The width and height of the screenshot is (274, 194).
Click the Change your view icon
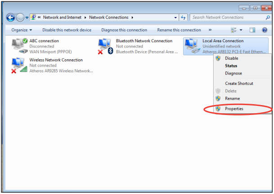click(x=234, y=30)
